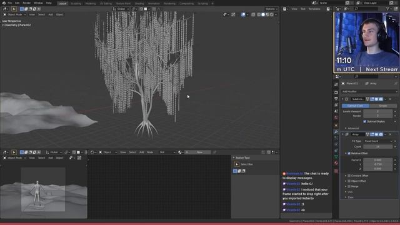Open the Physics properties tab

point(336,144)
